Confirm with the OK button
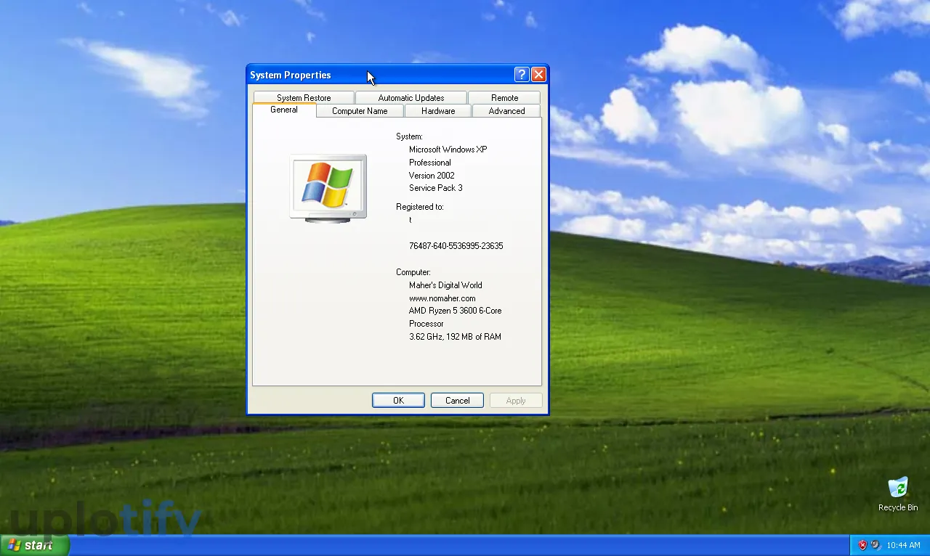 coord(398,401)
